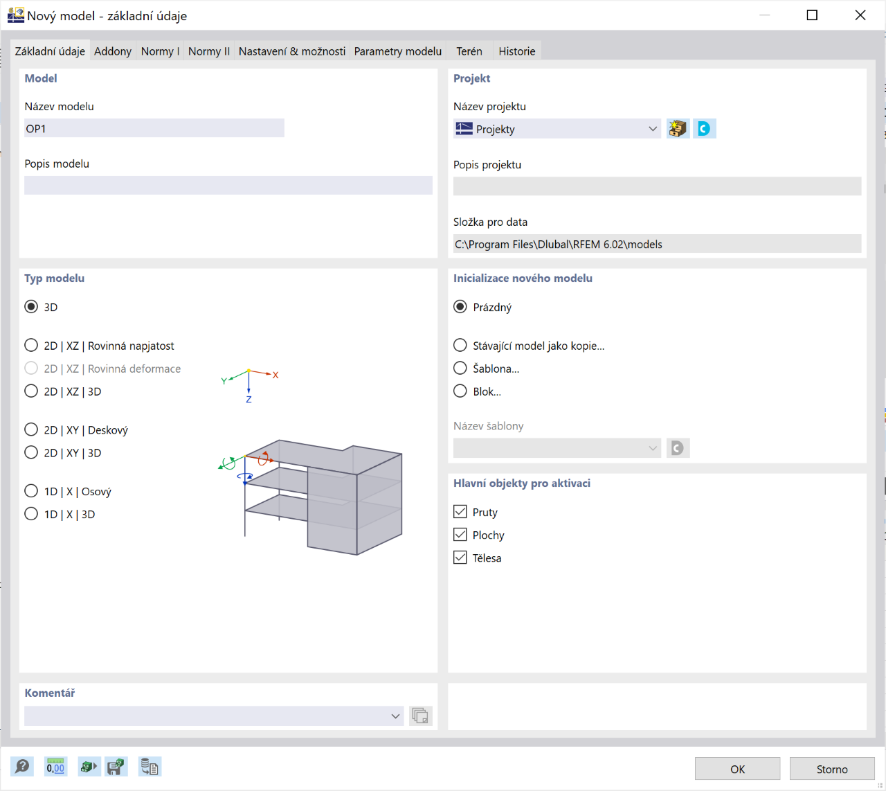Image resolution: width=886 pixels, height=791 pixels.
Task: Open Název šablony dropdown
Action: 557,448
